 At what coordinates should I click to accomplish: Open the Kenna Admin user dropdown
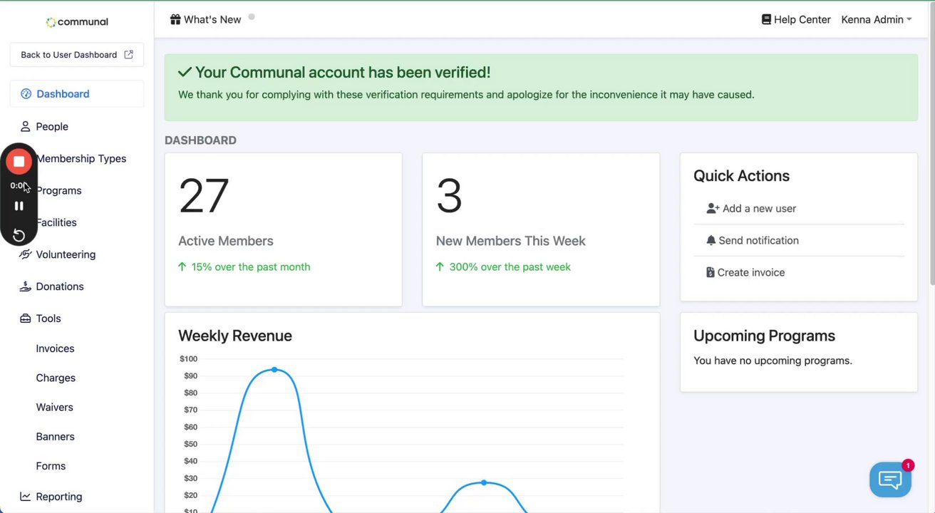click(876, 20)
